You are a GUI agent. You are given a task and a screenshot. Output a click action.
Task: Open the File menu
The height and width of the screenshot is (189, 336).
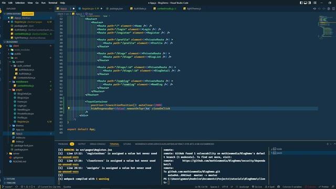(x=4, y=3)
